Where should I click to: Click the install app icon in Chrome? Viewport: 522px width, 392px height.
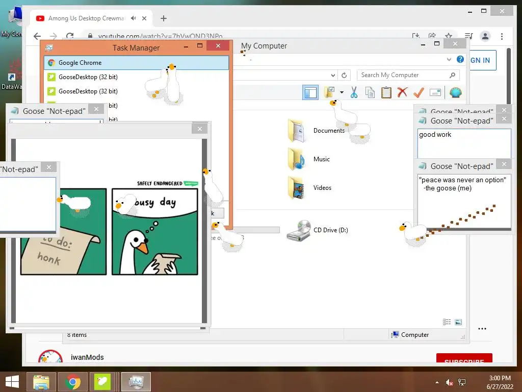(415, 36)
